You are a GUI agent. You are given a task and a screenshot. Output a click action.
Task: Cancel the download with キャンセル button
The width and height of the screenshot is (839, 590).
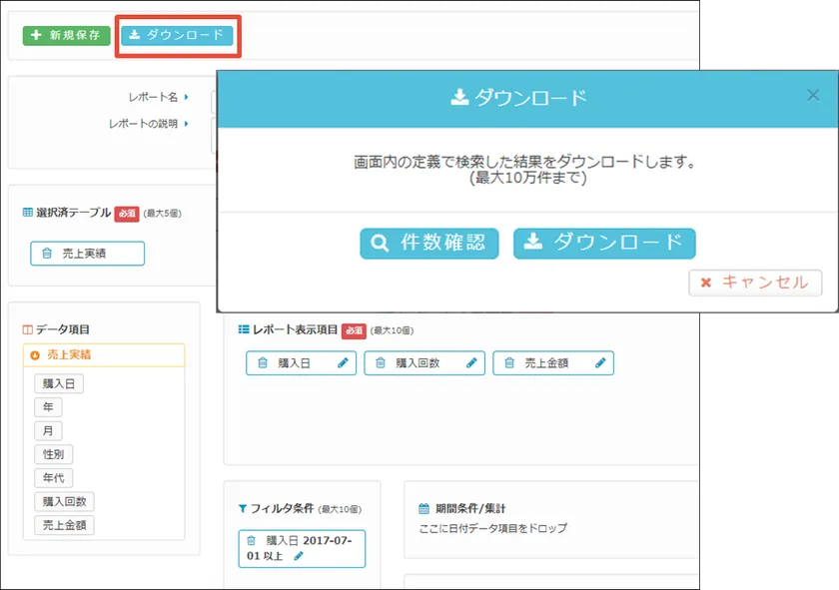coord(755,283)
